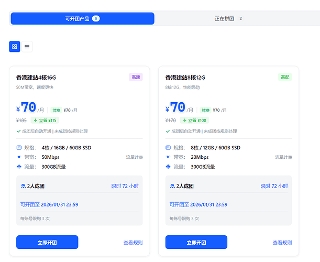The width and height of the screenshot is (320, 262).
Task: Click the 可开团至 deadline on 8核12G card
Action: coord(198,204)
